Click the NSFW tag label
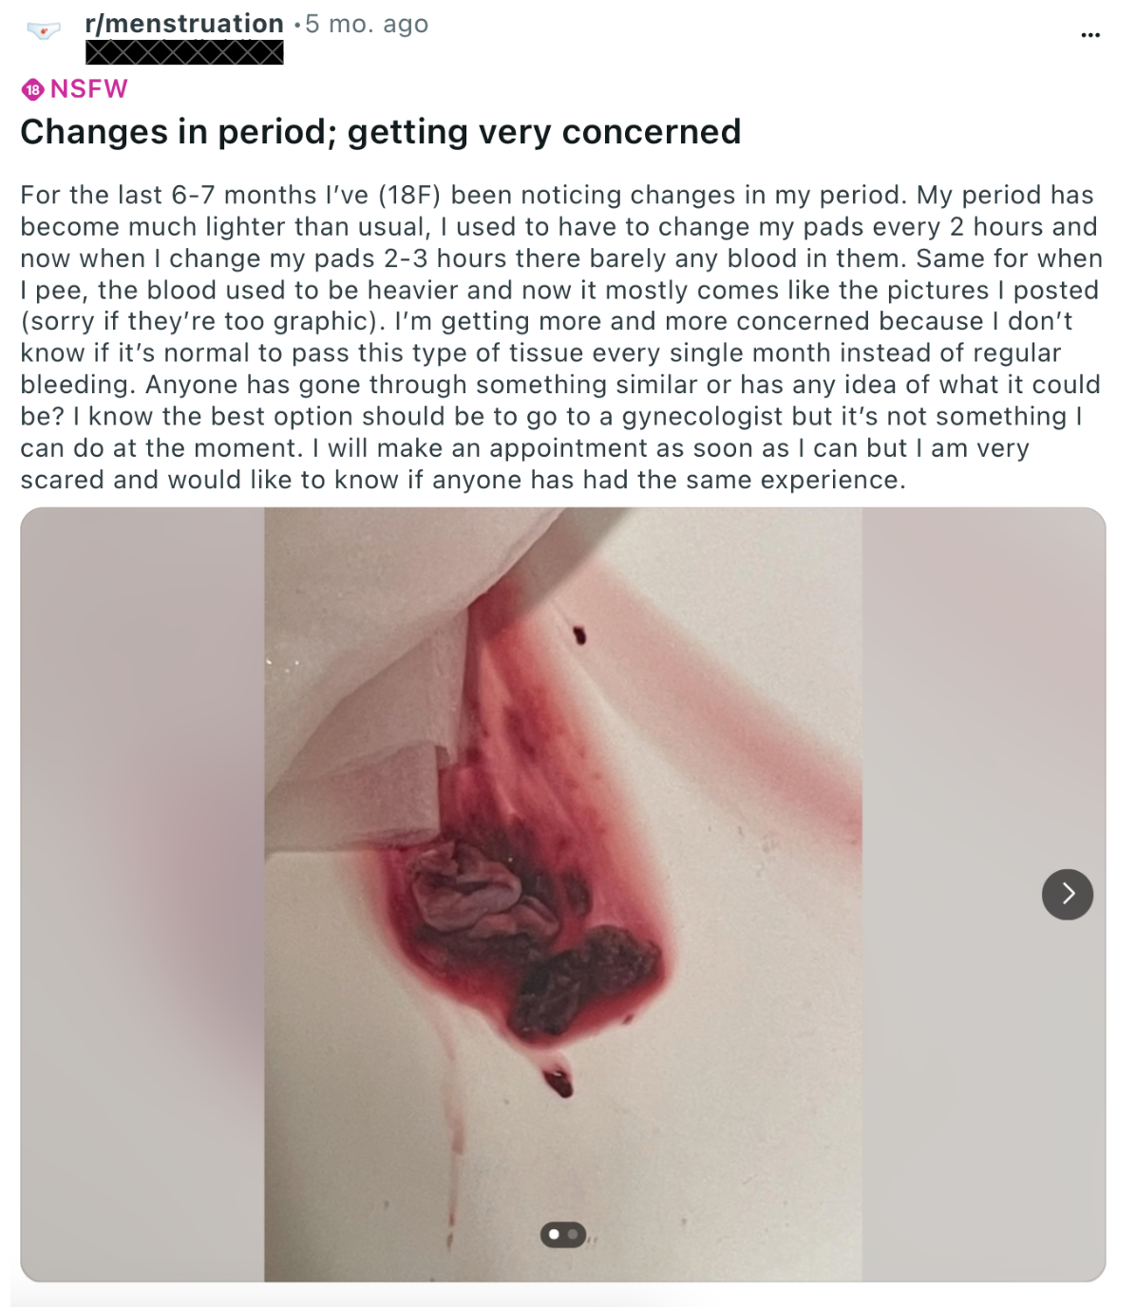 pos(88,89)
